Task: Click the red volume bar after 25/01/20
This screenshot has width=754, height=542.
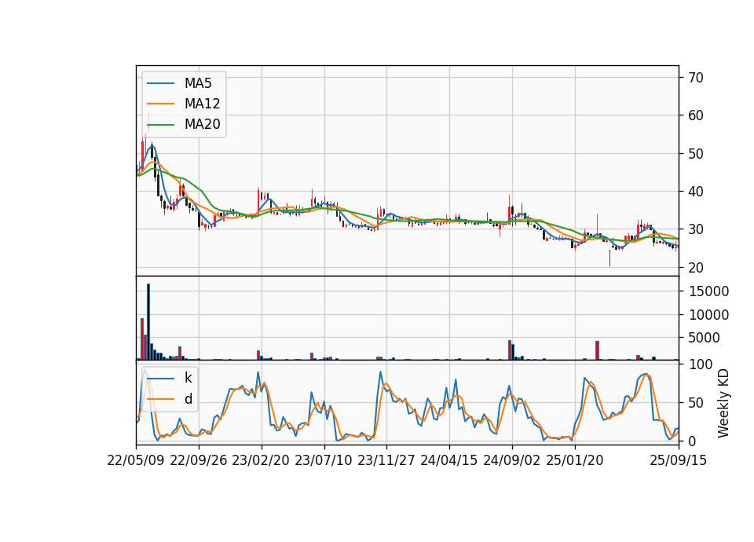Action: (x=597, y=350)
